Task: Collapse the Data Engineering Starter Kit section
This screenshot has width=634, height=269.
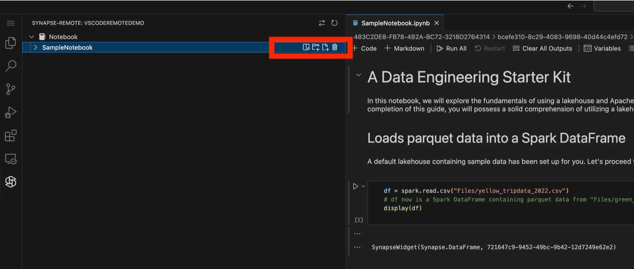Action: point(358,75)
